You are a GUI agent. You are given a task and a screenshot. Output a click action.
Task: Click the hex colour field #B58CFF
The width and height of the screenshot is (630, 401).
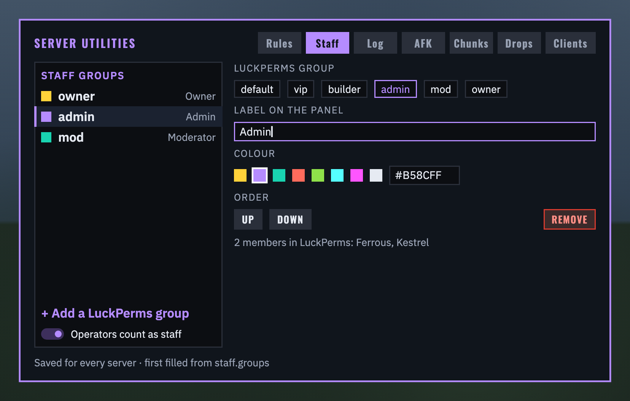coord(425,175)
